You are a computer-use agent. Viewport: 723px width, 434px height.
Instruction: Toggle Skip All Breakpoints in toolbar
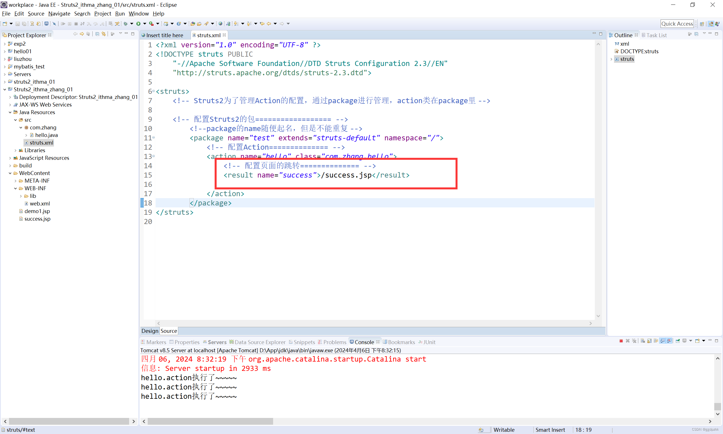coord(54,24)
